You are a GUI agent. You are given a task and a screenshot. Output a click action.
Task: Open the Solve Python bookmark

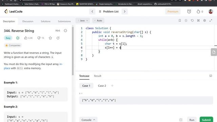click(x=31, y=4)
